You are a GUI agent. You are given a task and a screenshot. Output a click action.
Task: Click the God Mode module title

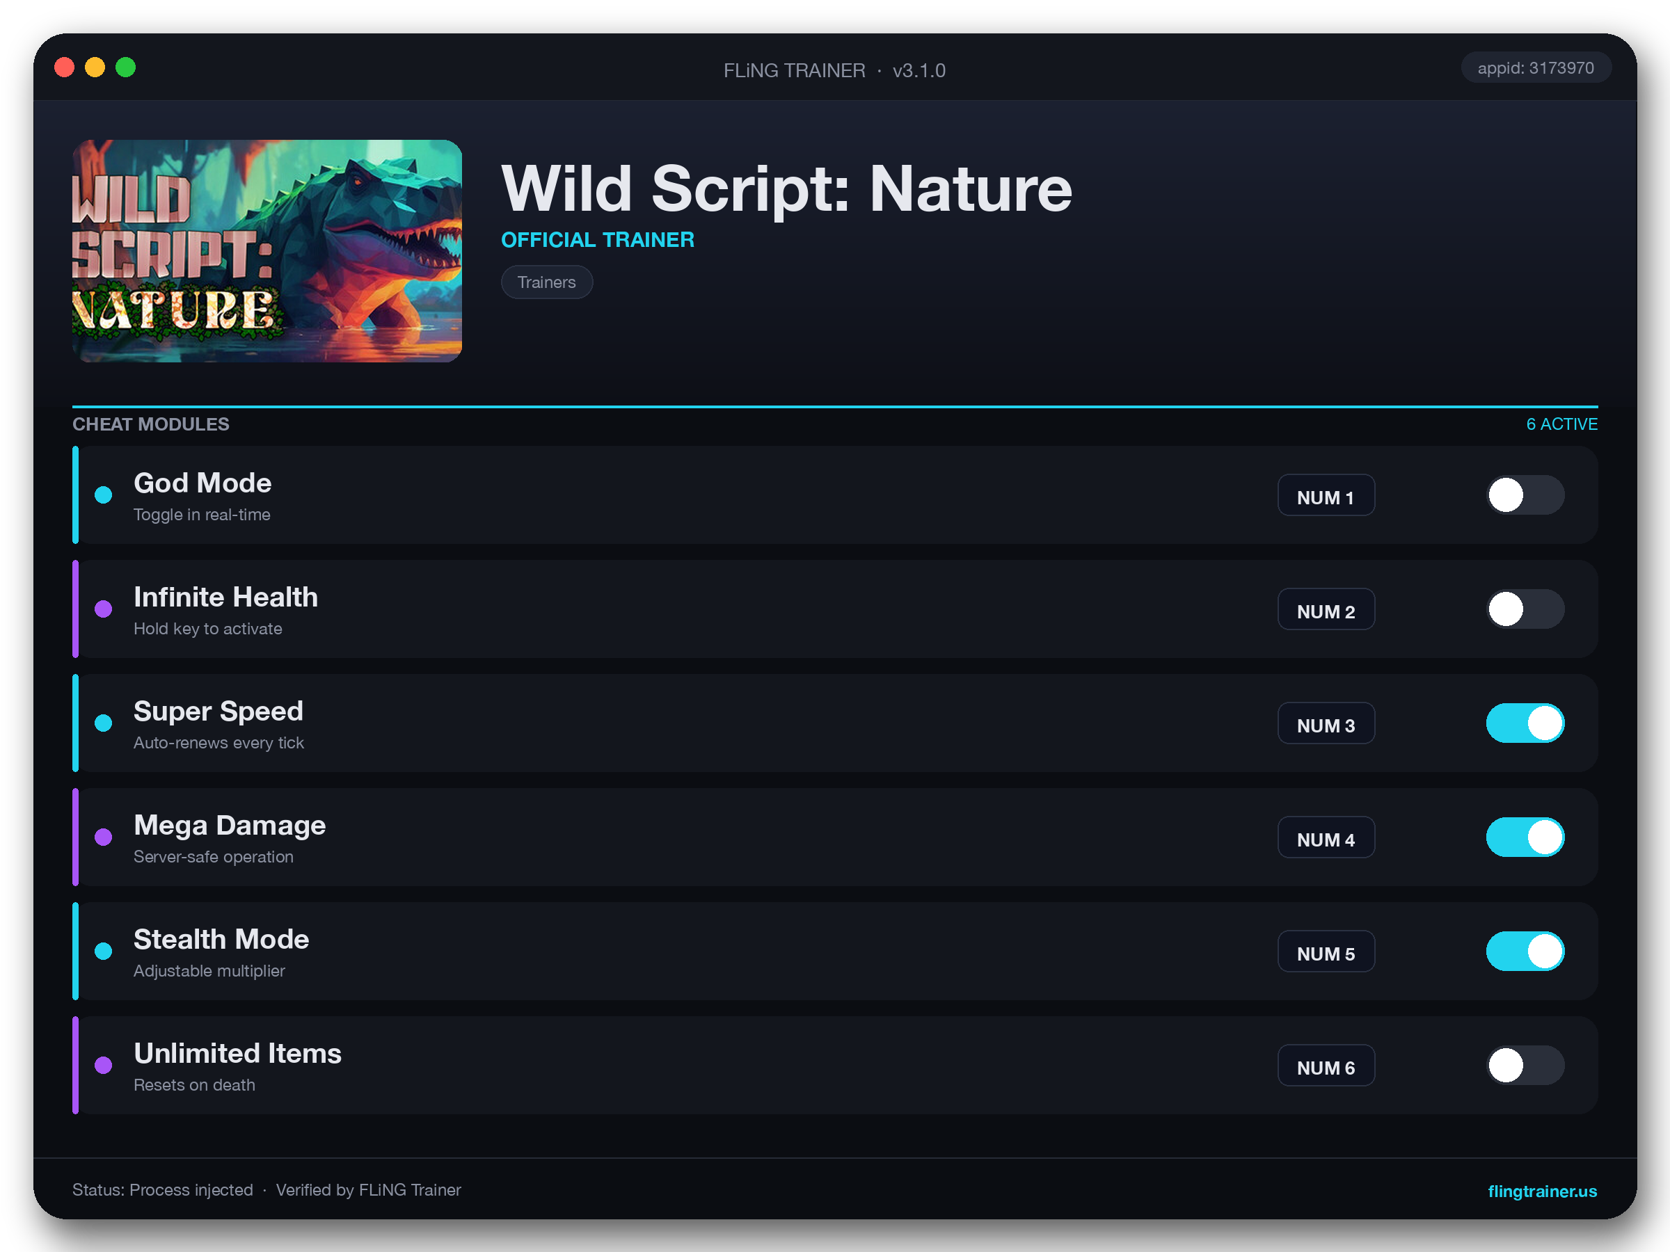[202, 483]
